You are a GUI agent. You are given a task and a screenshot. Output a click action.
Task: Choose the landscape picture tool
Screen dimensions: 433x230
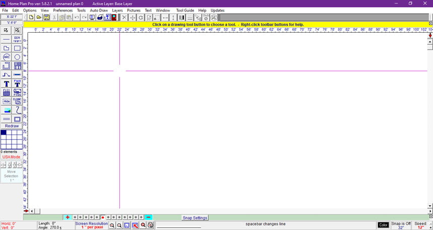6,110
